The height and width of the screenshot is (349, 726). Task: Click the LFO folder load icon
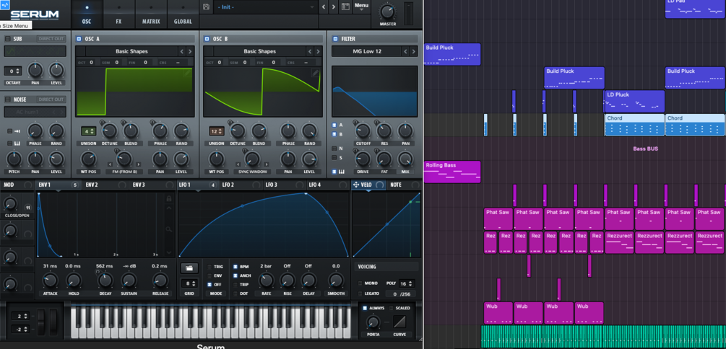(189, 268)
